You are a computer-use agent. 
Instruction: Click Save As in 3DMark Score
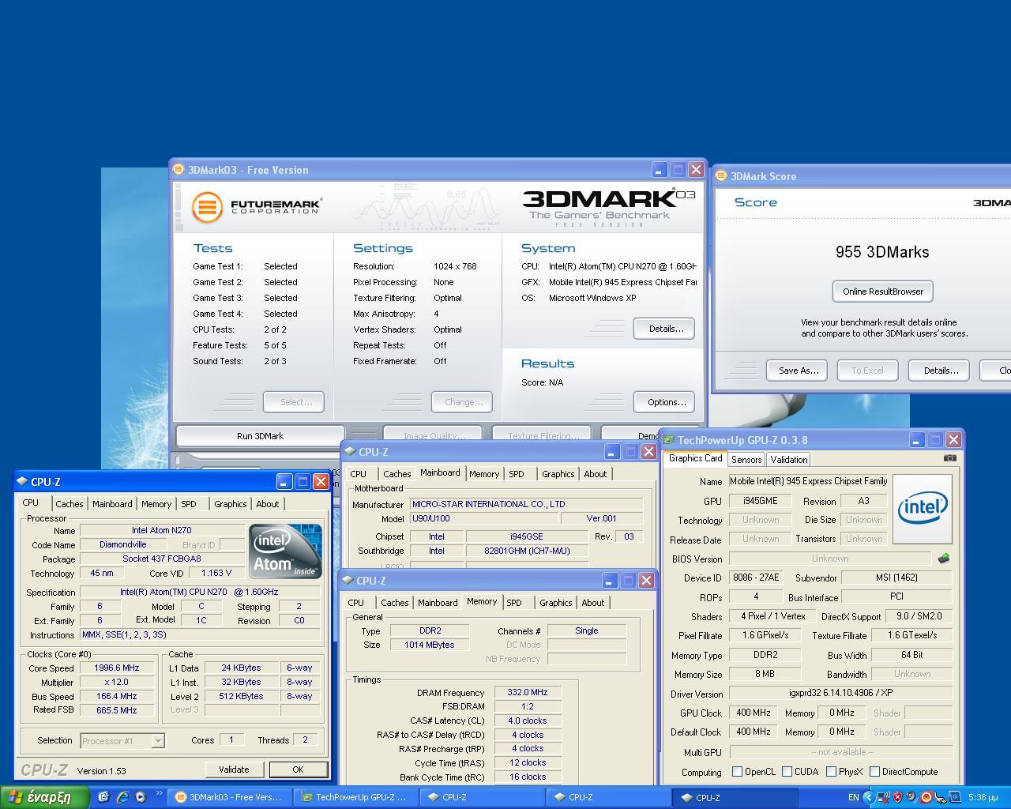coord(797,371)
